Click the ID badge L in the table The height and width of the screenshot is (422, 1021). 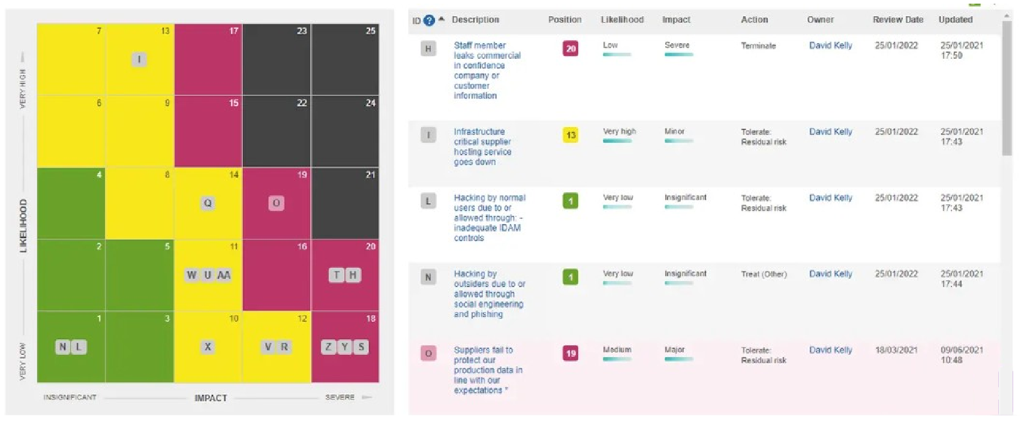tap(428, 201)
